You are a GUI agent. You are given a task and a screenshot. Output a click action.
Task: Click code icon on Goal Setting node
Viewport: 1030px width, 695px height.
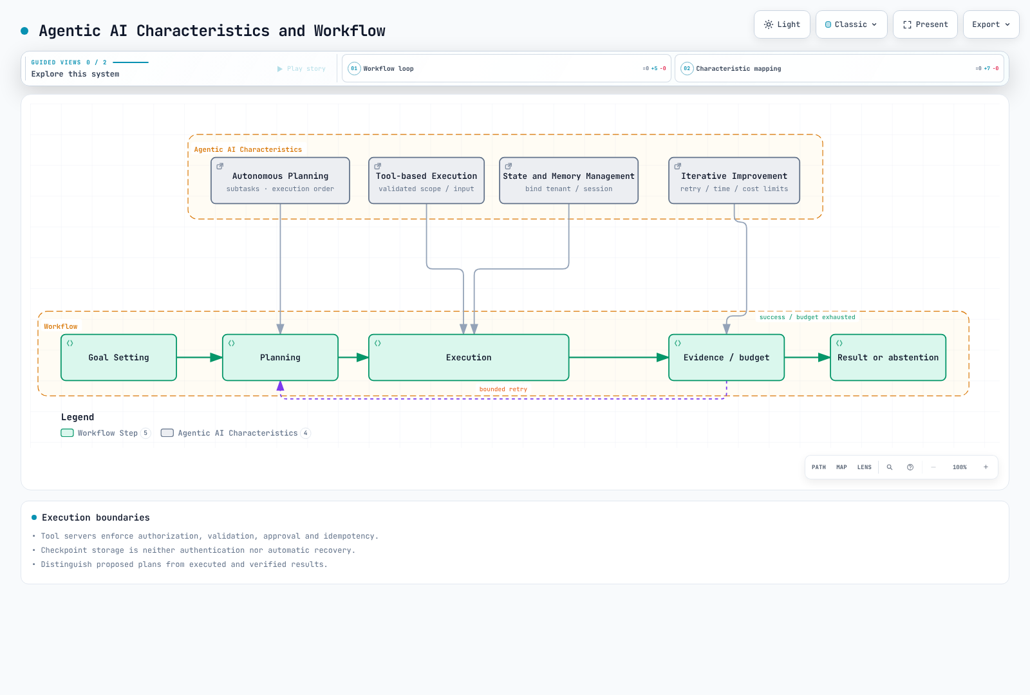[x=70, y=343]
